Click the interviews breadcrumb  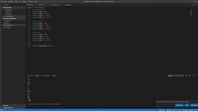tap(30, 8)
